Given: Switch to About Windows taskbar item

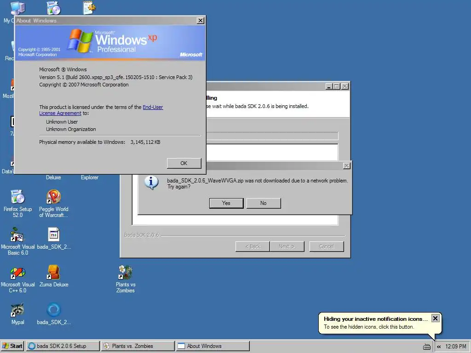Looking at the screenshot, I should 213,346.
